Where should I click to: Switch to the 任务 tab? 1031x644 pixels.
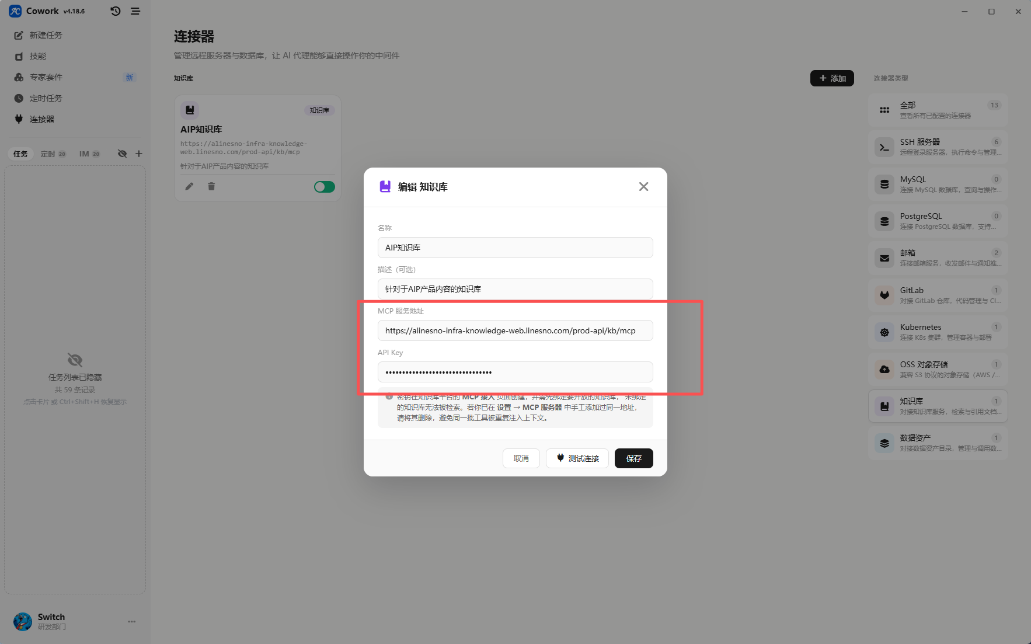tap(20, 154)
